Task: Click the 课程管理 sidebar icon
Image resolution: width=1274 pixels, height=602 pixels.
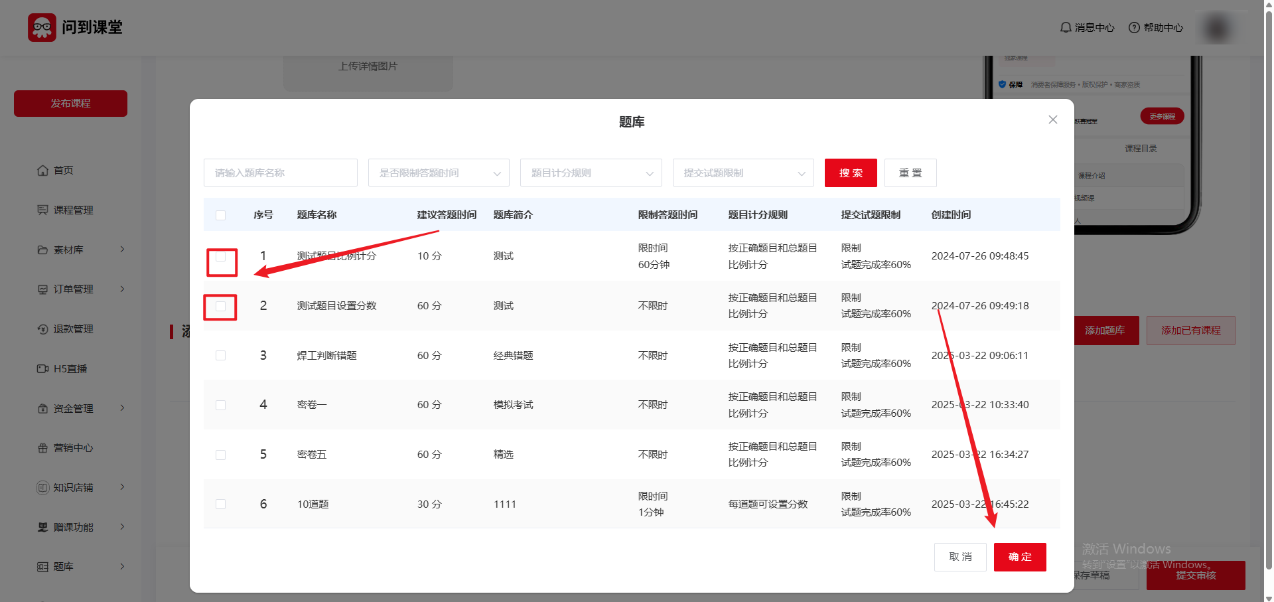Action: tap(42, 210)
